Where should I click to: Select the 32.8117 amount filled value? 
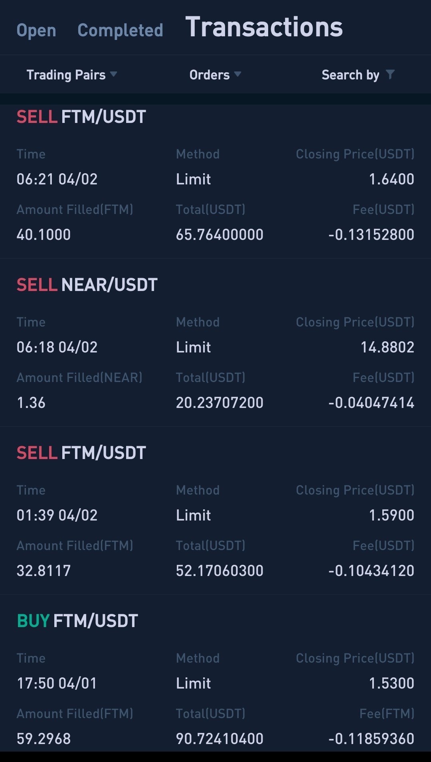point(44,571)
